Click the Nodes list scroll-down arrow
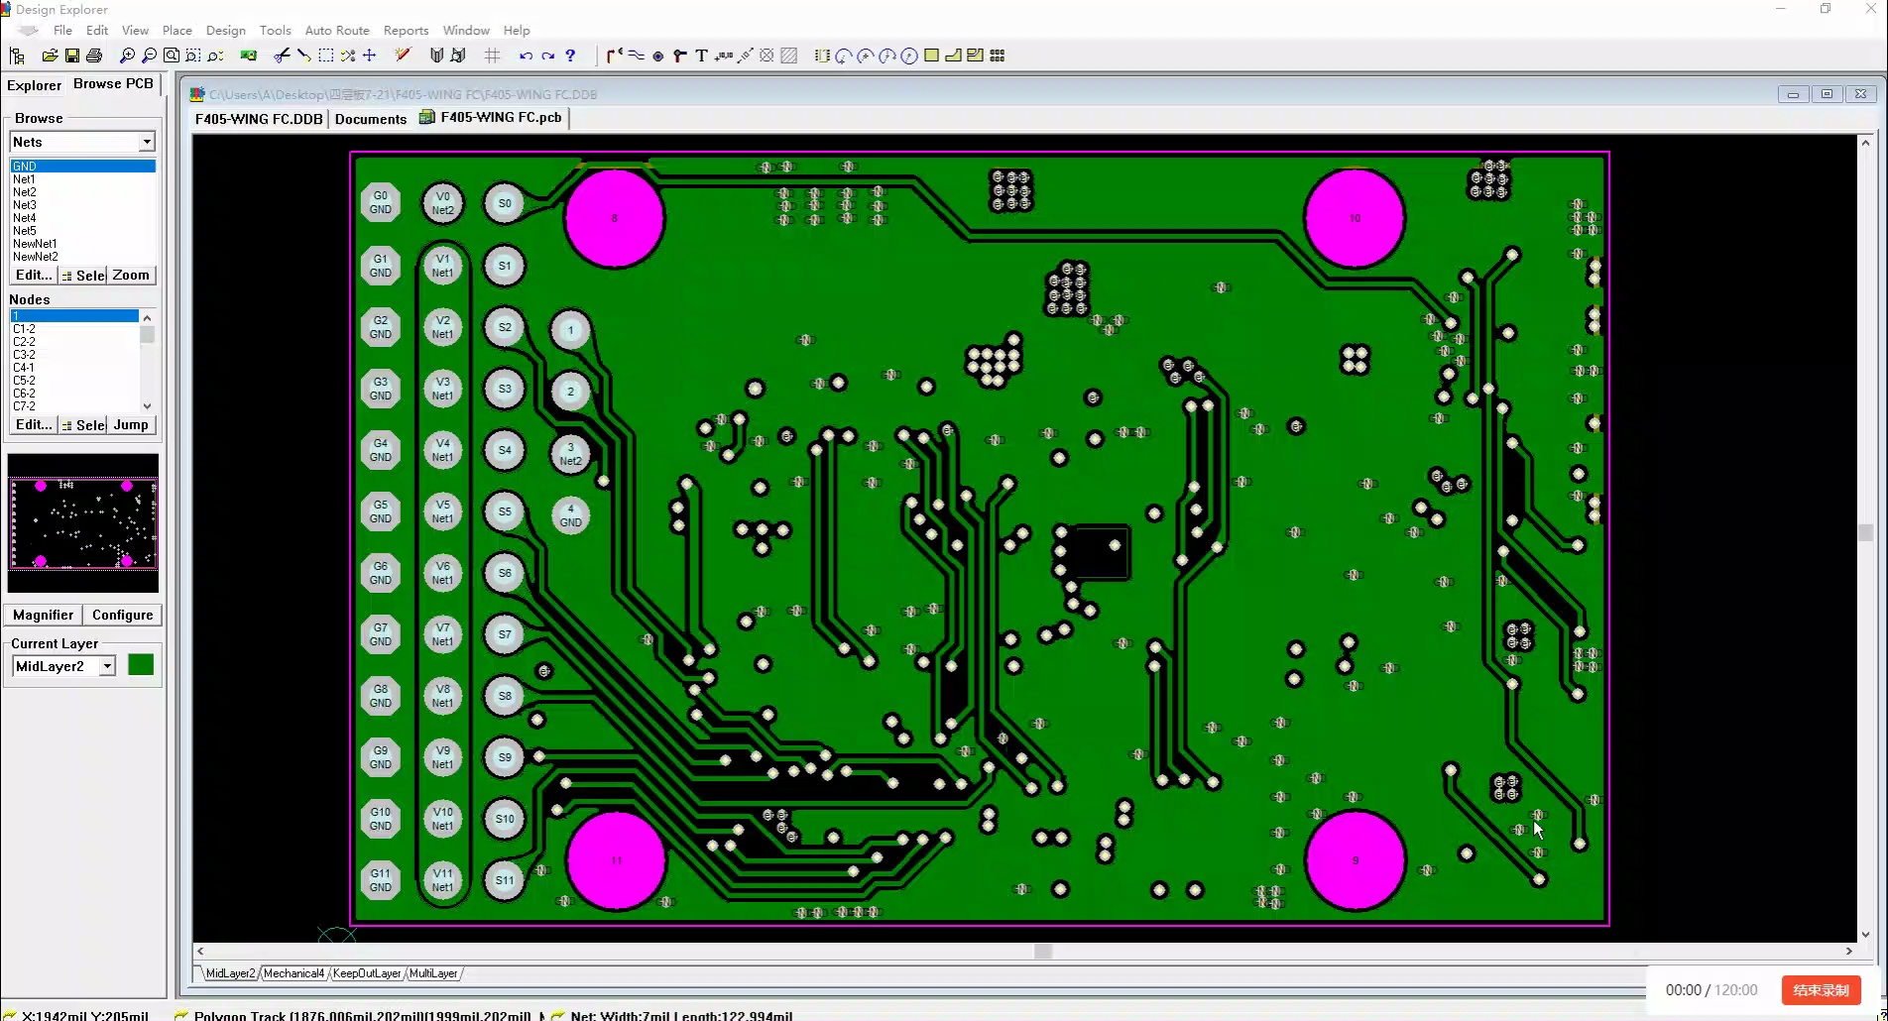The width and height of the screenshot is (1888, 1021). (148, 405)
